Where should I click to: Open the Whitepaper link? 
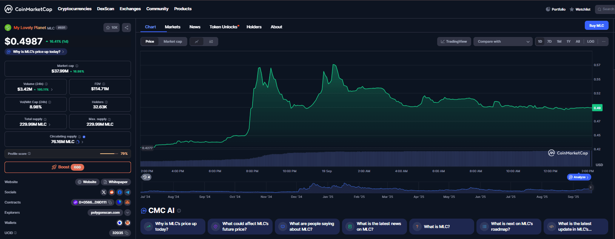116,182
